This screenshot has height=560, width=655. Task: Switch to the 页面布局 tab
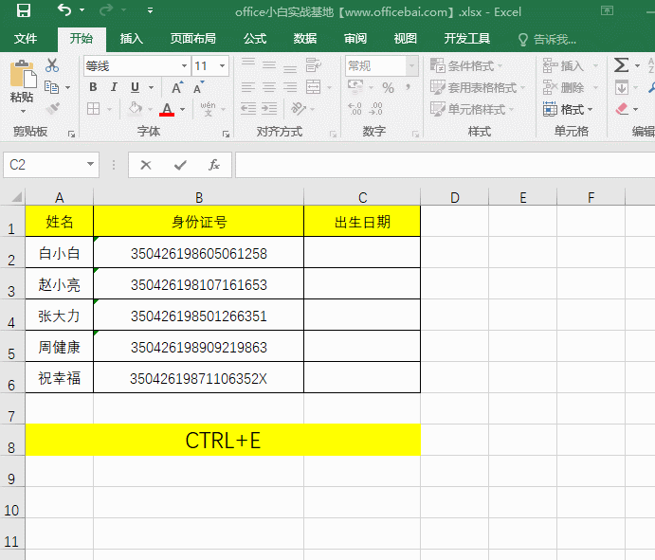pos(193,39)
